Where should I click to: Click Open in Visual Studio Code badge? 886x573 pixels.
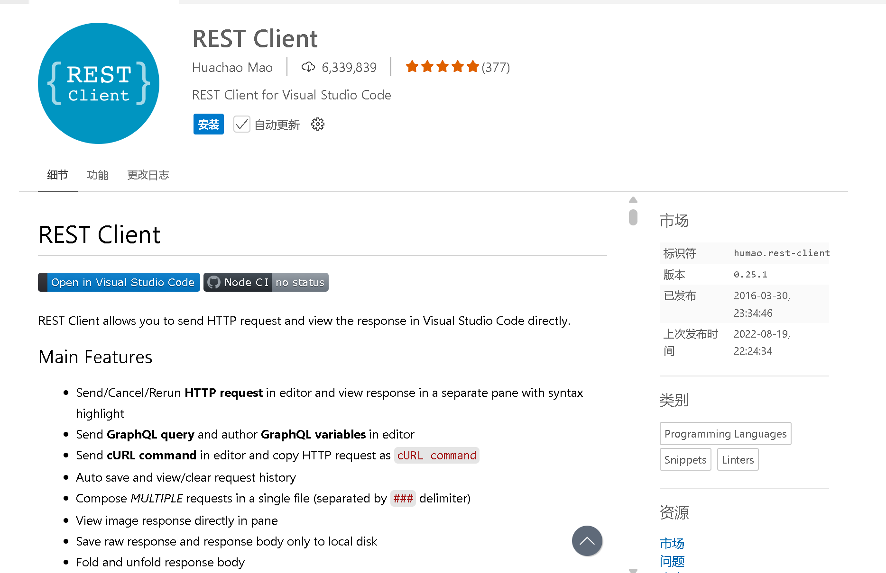(119, 282)
